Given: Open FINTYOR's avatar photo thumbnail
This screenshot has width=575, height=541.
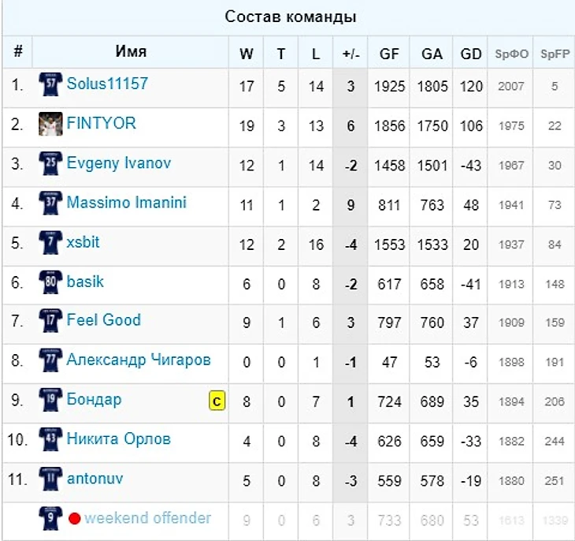Looking at the screenshot, I should pos(50,124).
